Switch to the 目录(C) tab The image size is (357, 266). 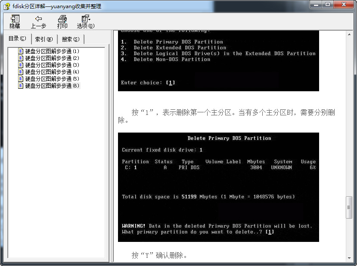[17, 38]
